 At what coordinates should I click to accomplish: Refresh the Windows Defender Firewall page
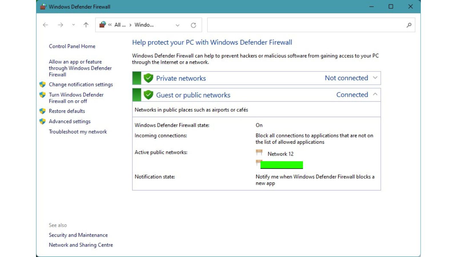click(193, 25)
